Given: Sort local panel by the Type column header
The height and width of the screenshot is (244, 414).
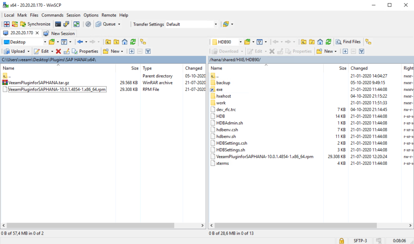Looking at the screenshot, I should [x=162, y=68].
